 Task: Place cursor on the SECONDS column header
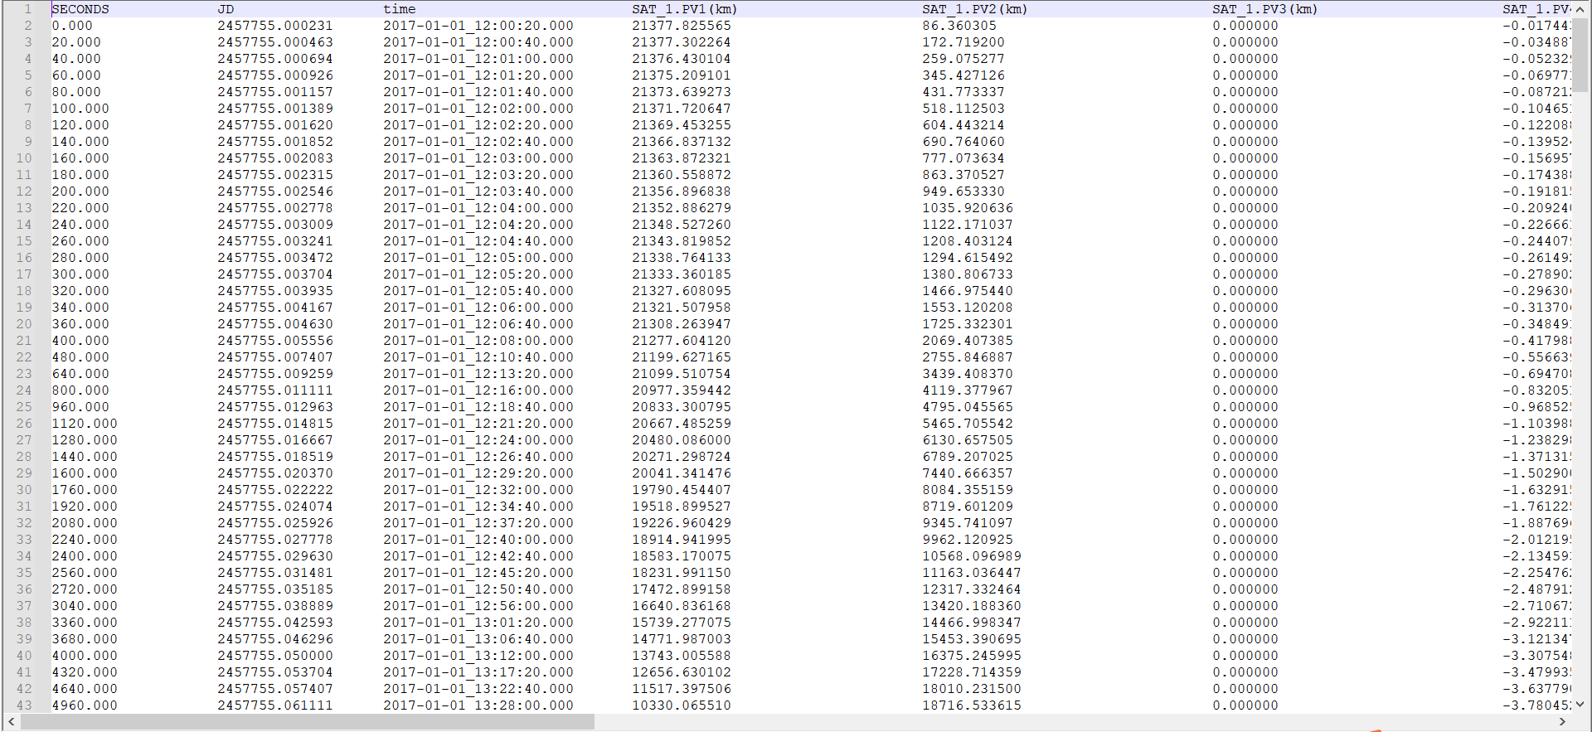coord(80,9)
